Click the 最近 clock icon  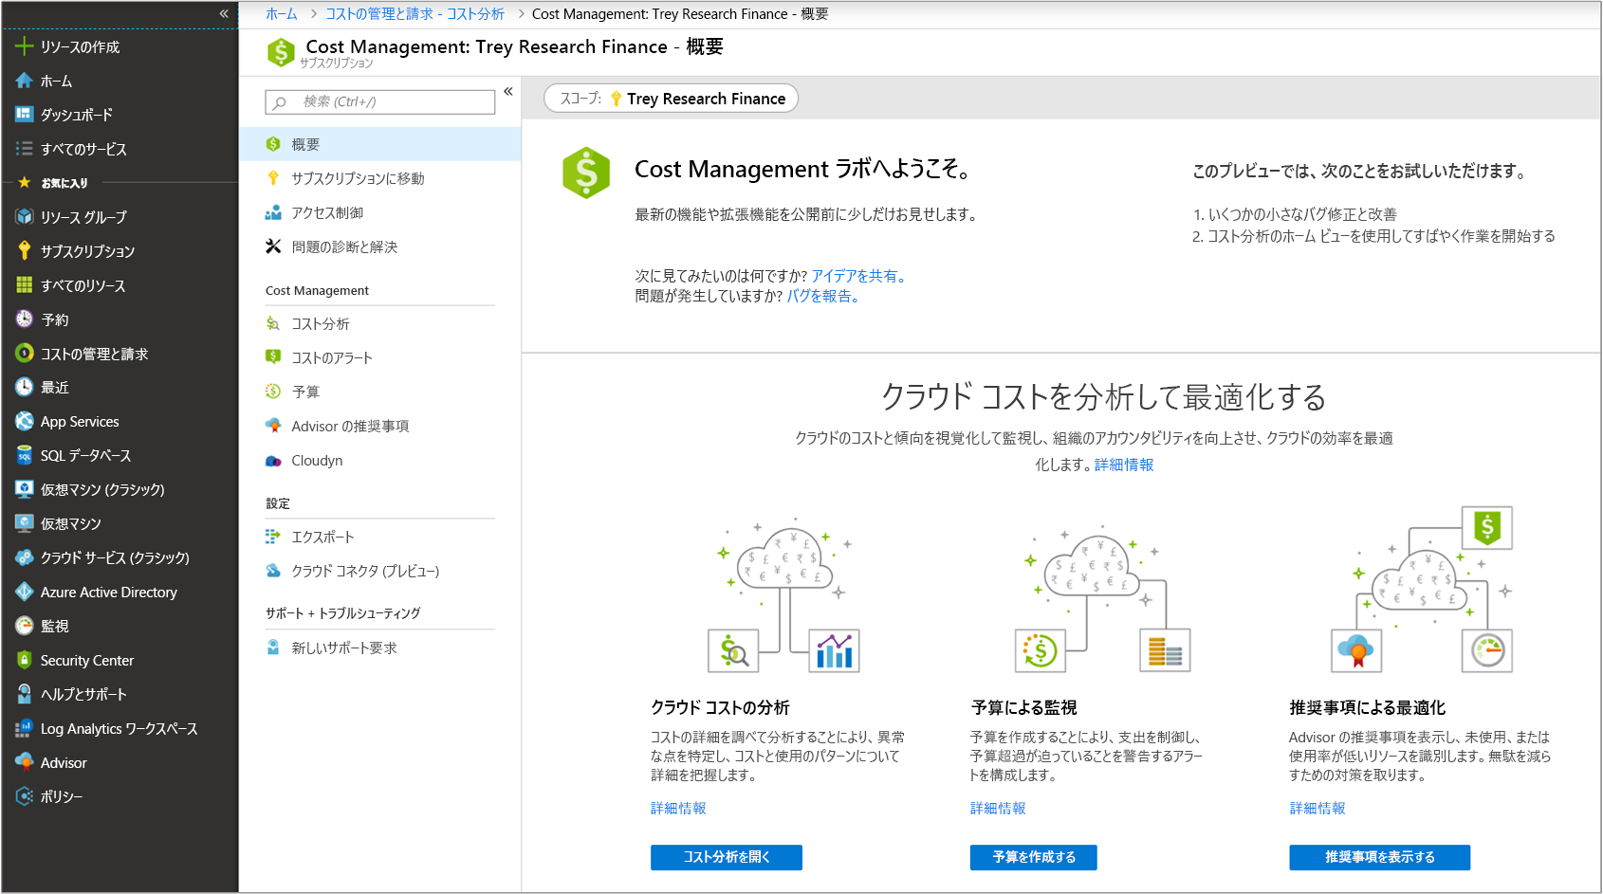(x=25, y=387)
